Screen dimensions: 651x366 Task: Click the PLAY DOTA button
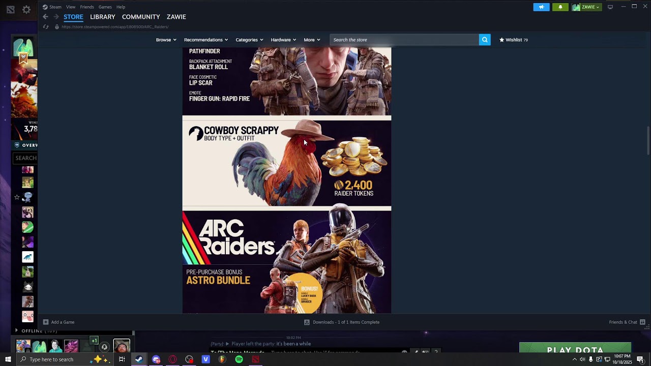tap(575, 348)
